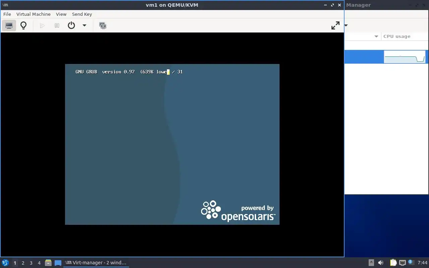
Task: Switch to workspace 4
Action: (39, 263)
